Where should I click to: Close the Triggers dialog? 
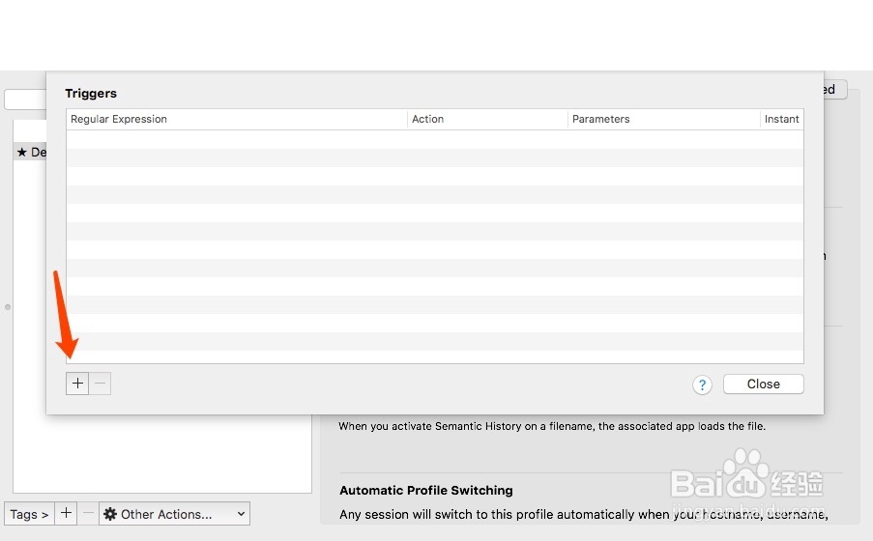click(763, 384)
